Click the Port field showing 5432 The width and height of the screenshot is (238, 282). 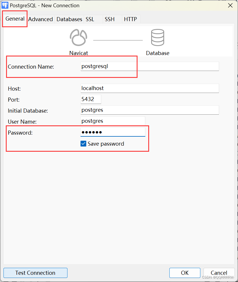[x=91, y=99]
